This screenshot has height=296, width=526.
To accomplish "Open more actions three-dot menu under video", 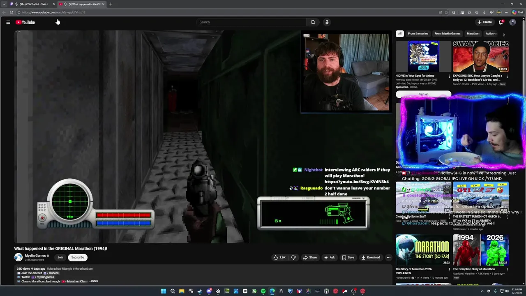I will click(x=388, y=257).
